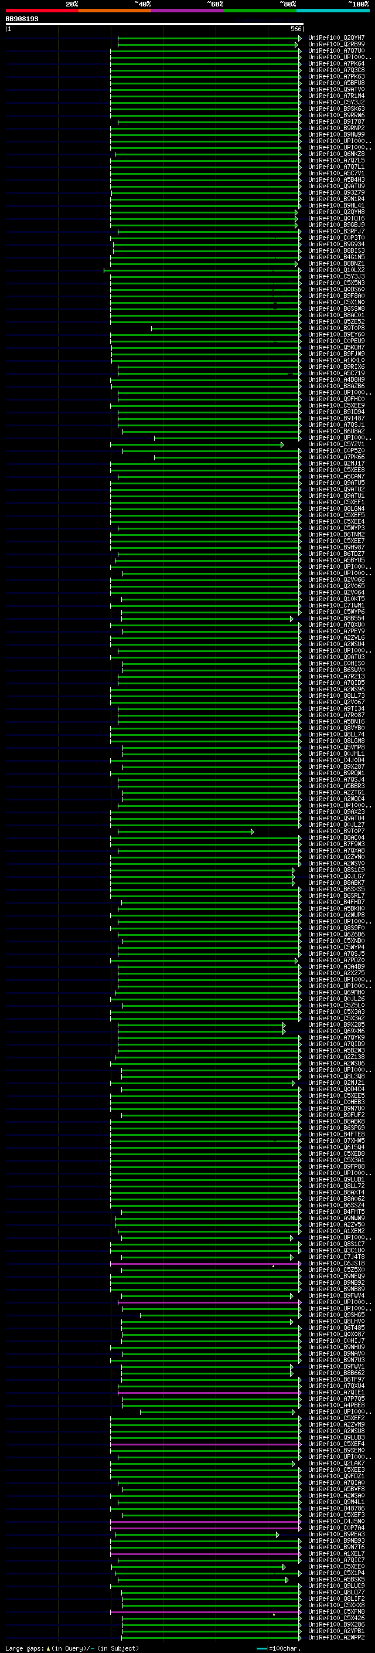The width and height of the screenshot is (375, 1653).
Task: Select UniRef100_A5BFU8 label
Action: 336,83
